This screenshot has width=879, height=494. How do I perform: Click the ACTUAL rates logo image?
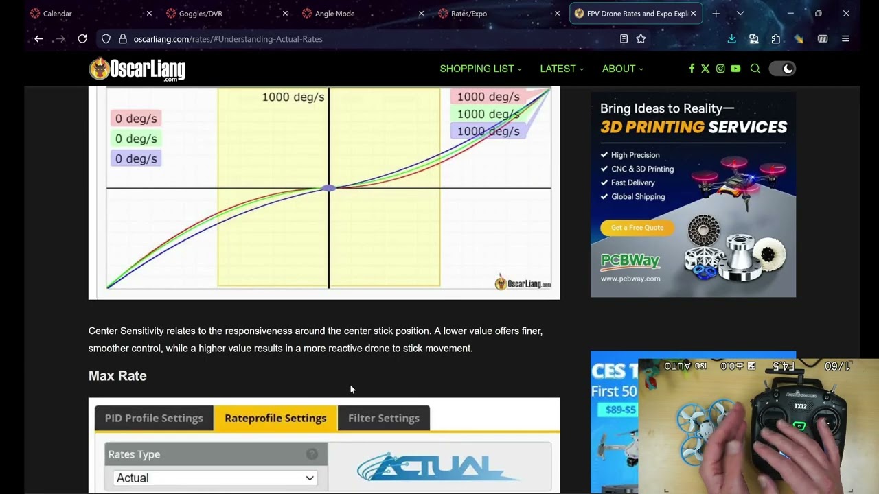(x=438, y=467)
